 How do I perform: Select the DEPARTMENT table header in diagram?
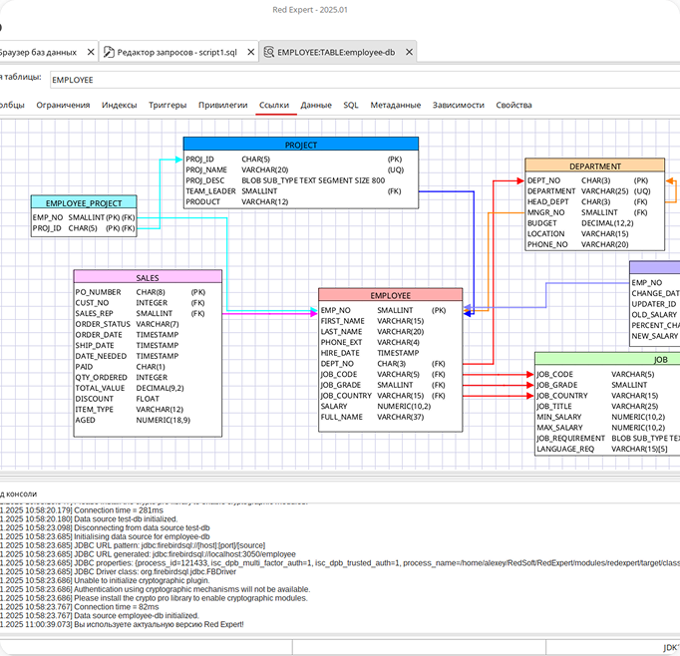coord(594,166)
